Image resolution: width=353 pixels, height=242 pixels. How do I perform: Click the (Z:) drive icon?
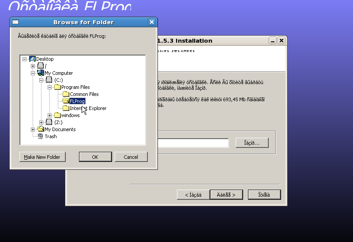pyautogui.click(x=49, y=122)
